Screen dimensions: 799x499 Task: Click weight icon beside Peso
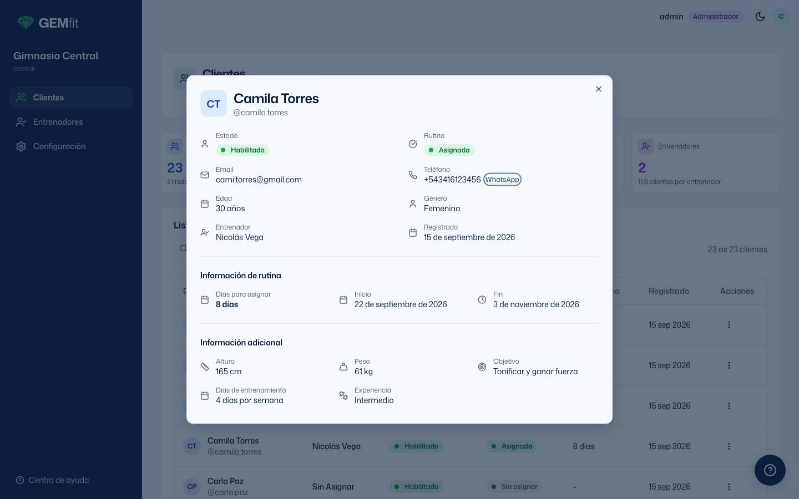point(343,367)
